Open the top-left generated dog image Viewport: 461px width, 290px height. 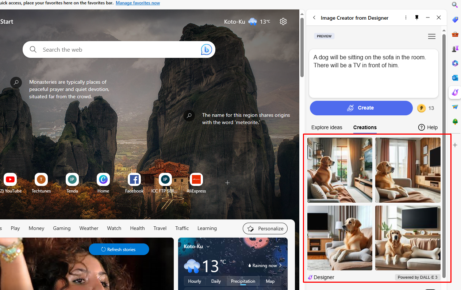point(339,170)
